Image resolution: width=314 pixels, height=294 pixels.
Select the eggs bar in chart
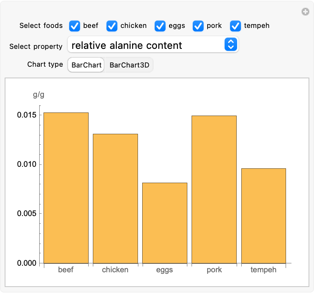click(165, 223)
